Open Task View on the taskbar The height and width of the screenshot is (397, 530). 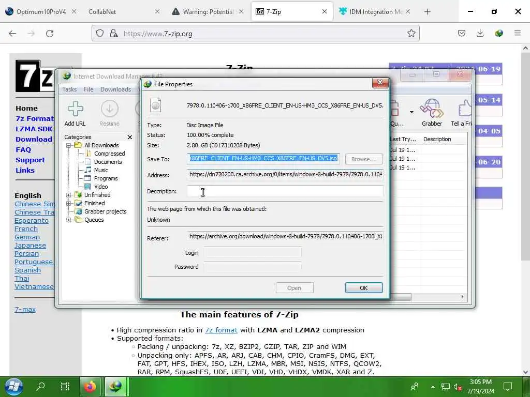tap(65, 386)
